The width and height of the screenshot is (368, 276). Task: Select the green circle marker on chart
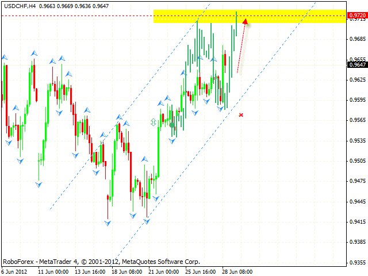[x=171, y=125]
